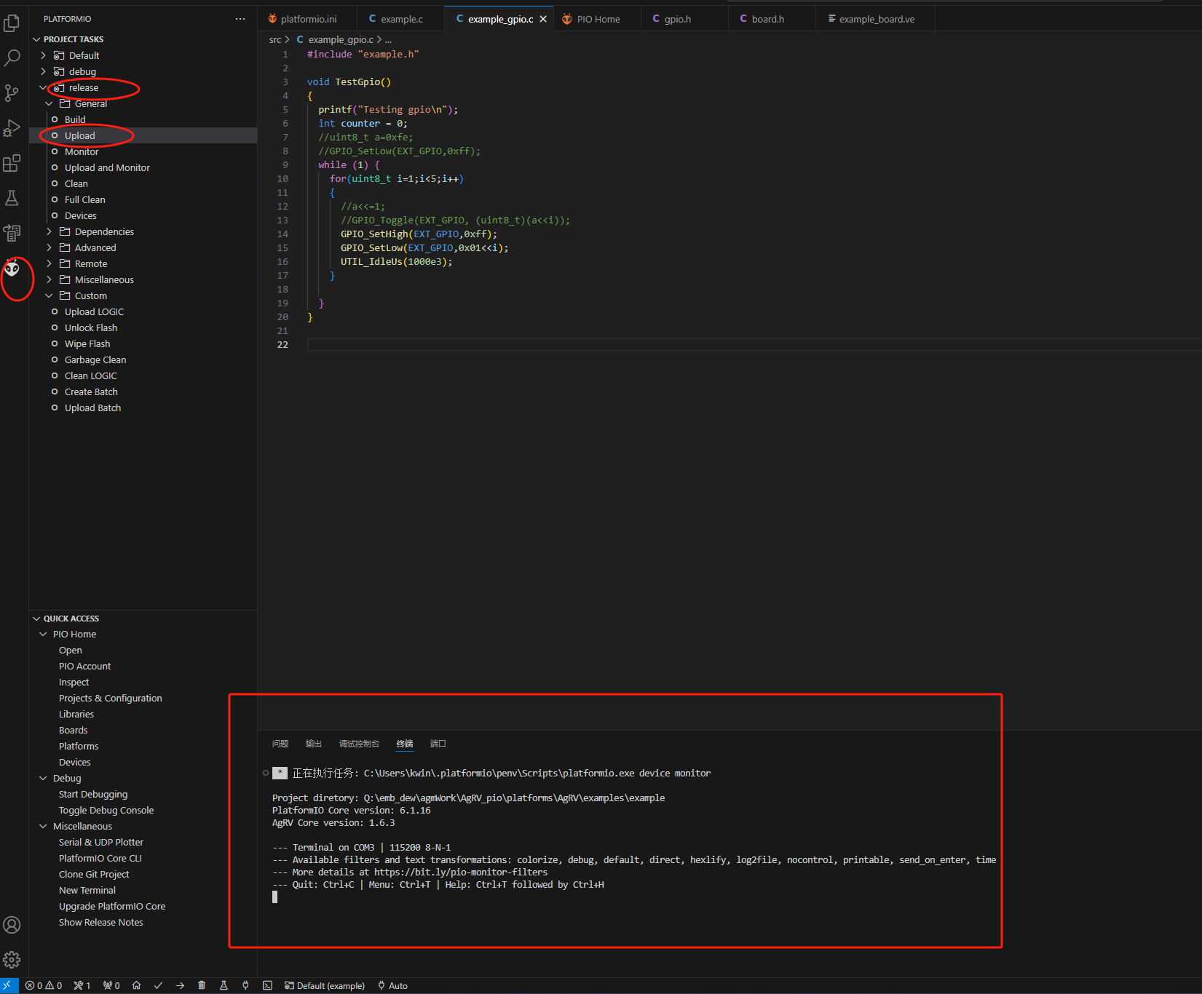This screenshot has height=994, width=1202.
Task: Expand the debug task environment
Action: (43, 71)
